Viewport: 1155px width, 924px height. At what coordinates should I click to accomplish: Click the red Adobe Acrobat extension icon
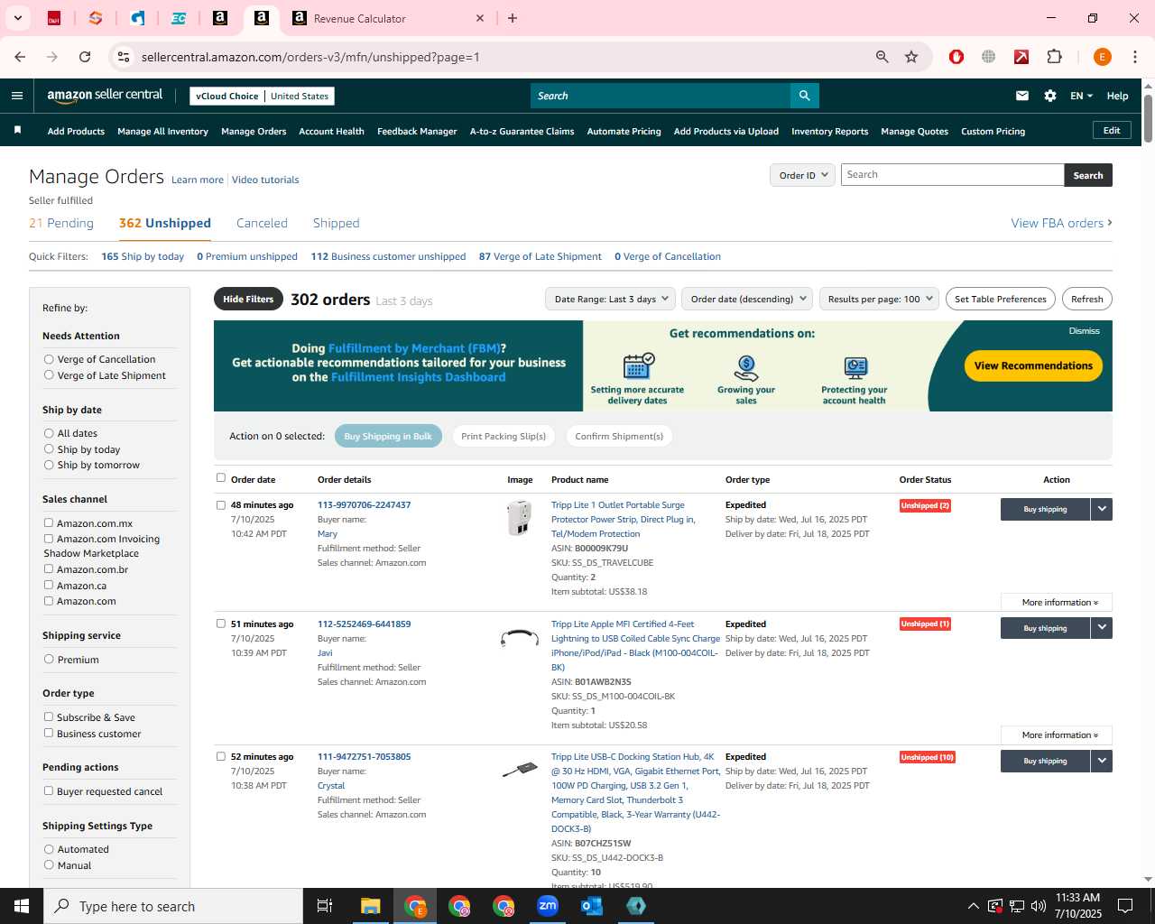click(1021, 57)
